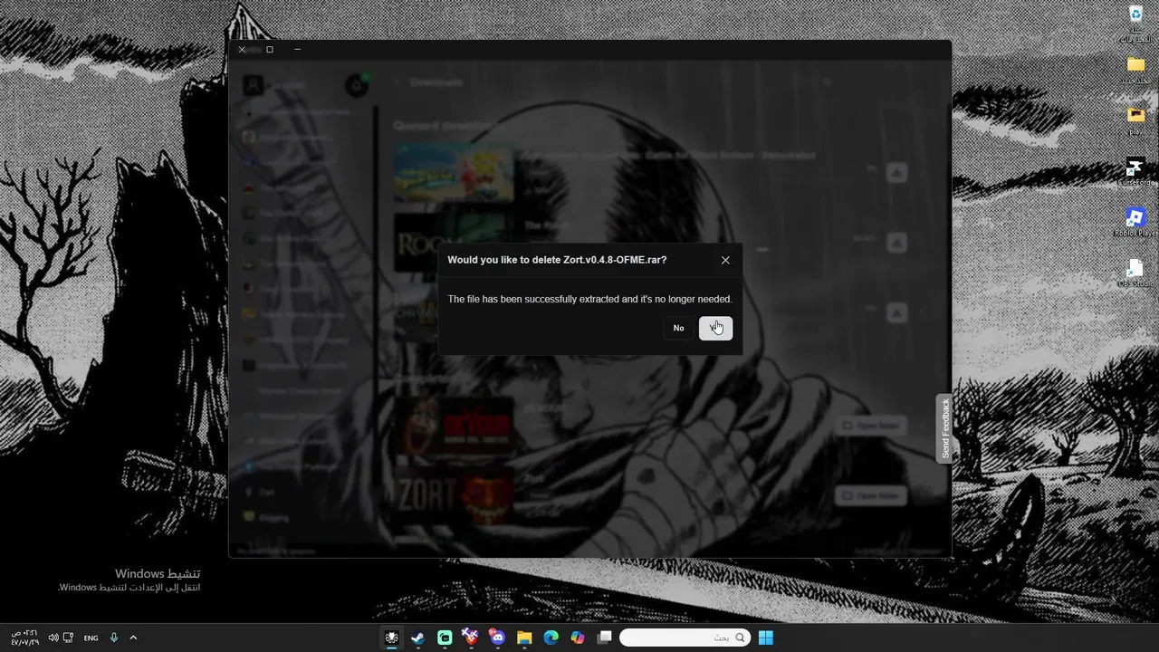
Task: Open the Streamlabs taskbar icon
Action: click(445, 638)
